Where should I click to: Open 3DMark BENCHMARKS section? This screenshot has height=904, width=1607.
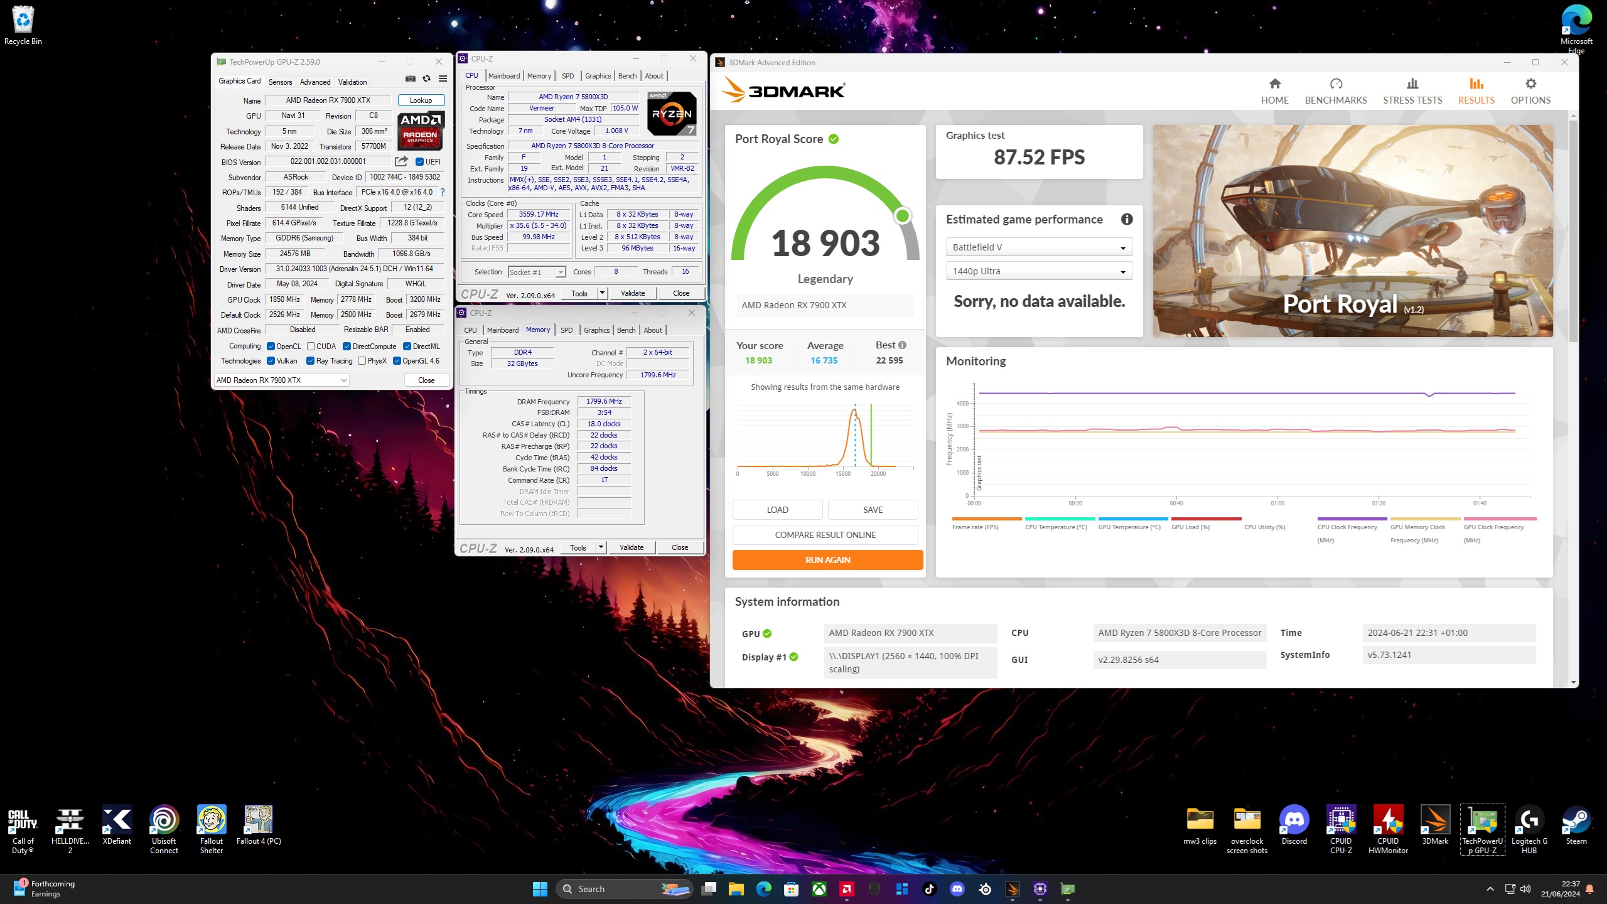click(1335, 92)
